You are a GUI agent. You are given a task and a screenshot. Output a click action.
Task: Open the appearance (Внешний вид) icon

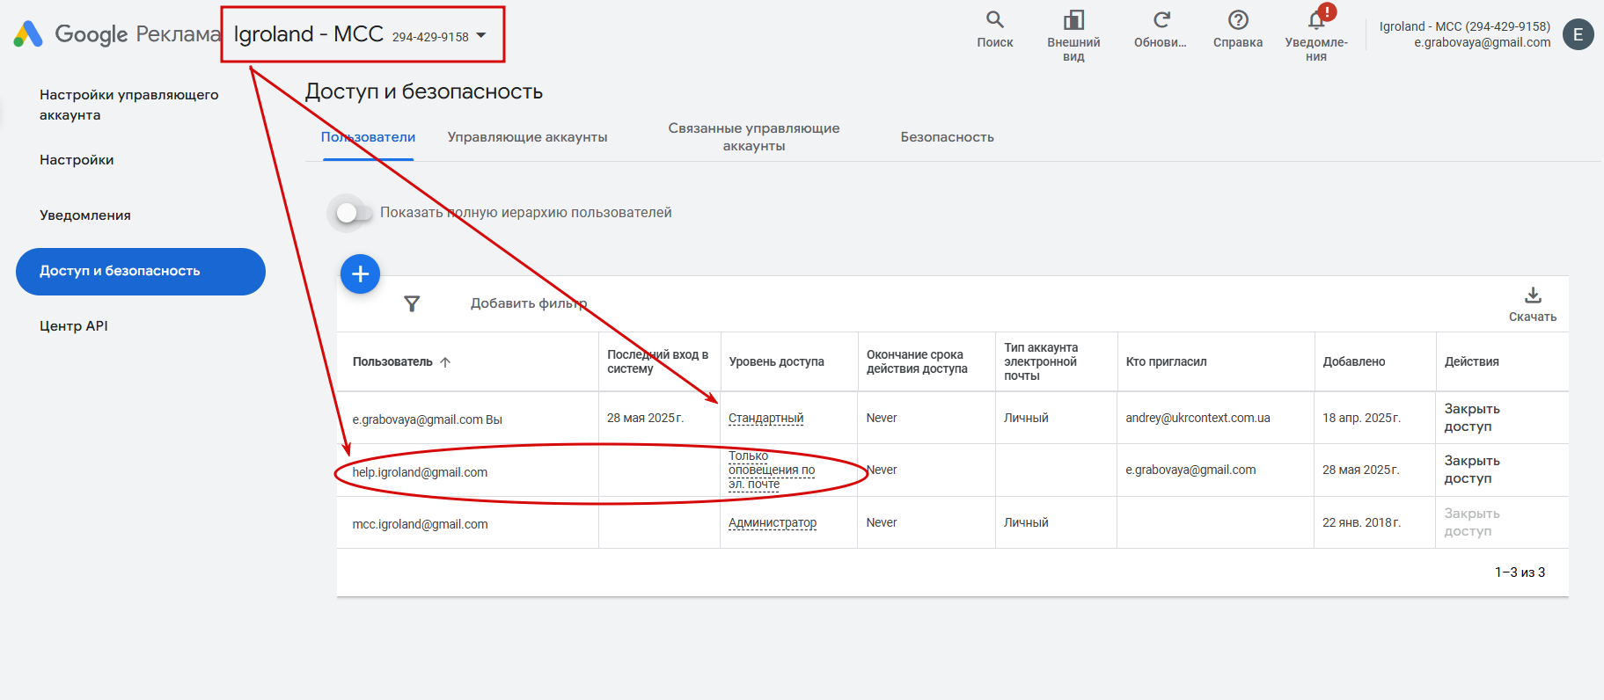point(1073,19)
